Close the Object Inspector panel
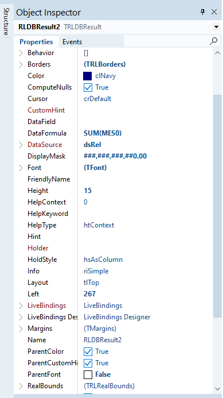Image resolution: width=223 pixels, height=398 pixels. [214, 12]
